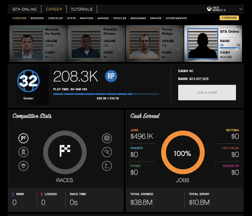252x216 pixels.
Task: Click the Betting $0 cash entry
Action: point(232,134)
